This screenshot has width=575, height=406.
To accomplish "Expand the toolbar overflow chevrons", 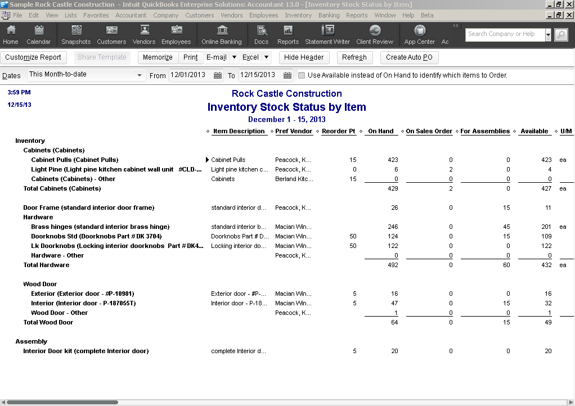I will (456, 26).
